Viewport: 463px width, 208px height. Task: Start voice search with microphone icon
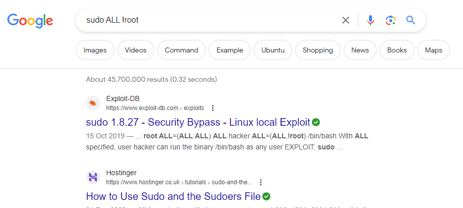(371, 20)
